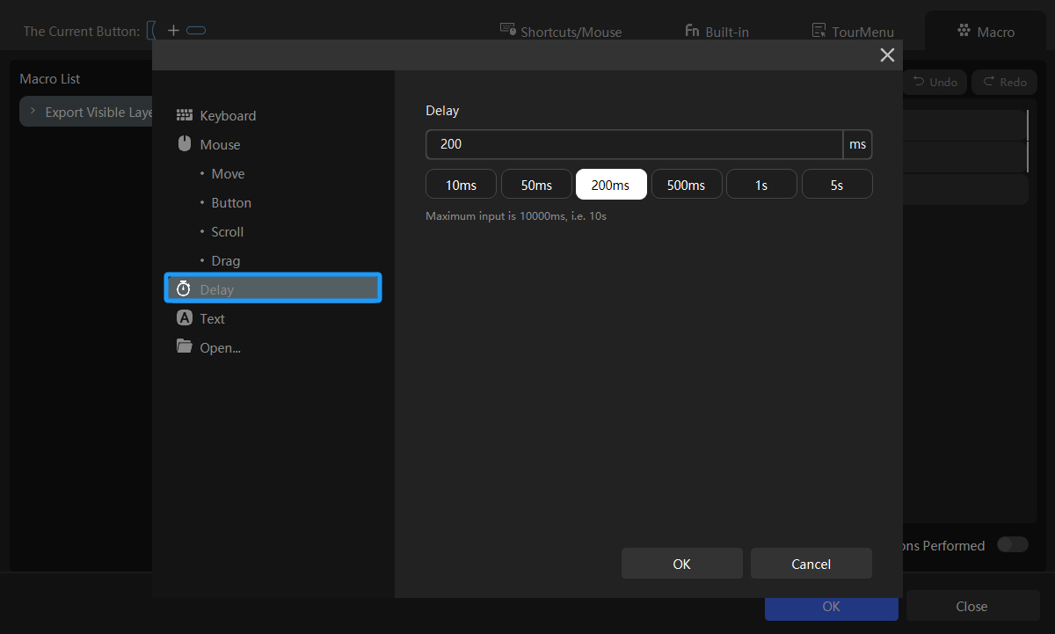Switch to the Shortcuts/Mouse tab
Viewport: 1055px width, 634px height.
point(561,31)
